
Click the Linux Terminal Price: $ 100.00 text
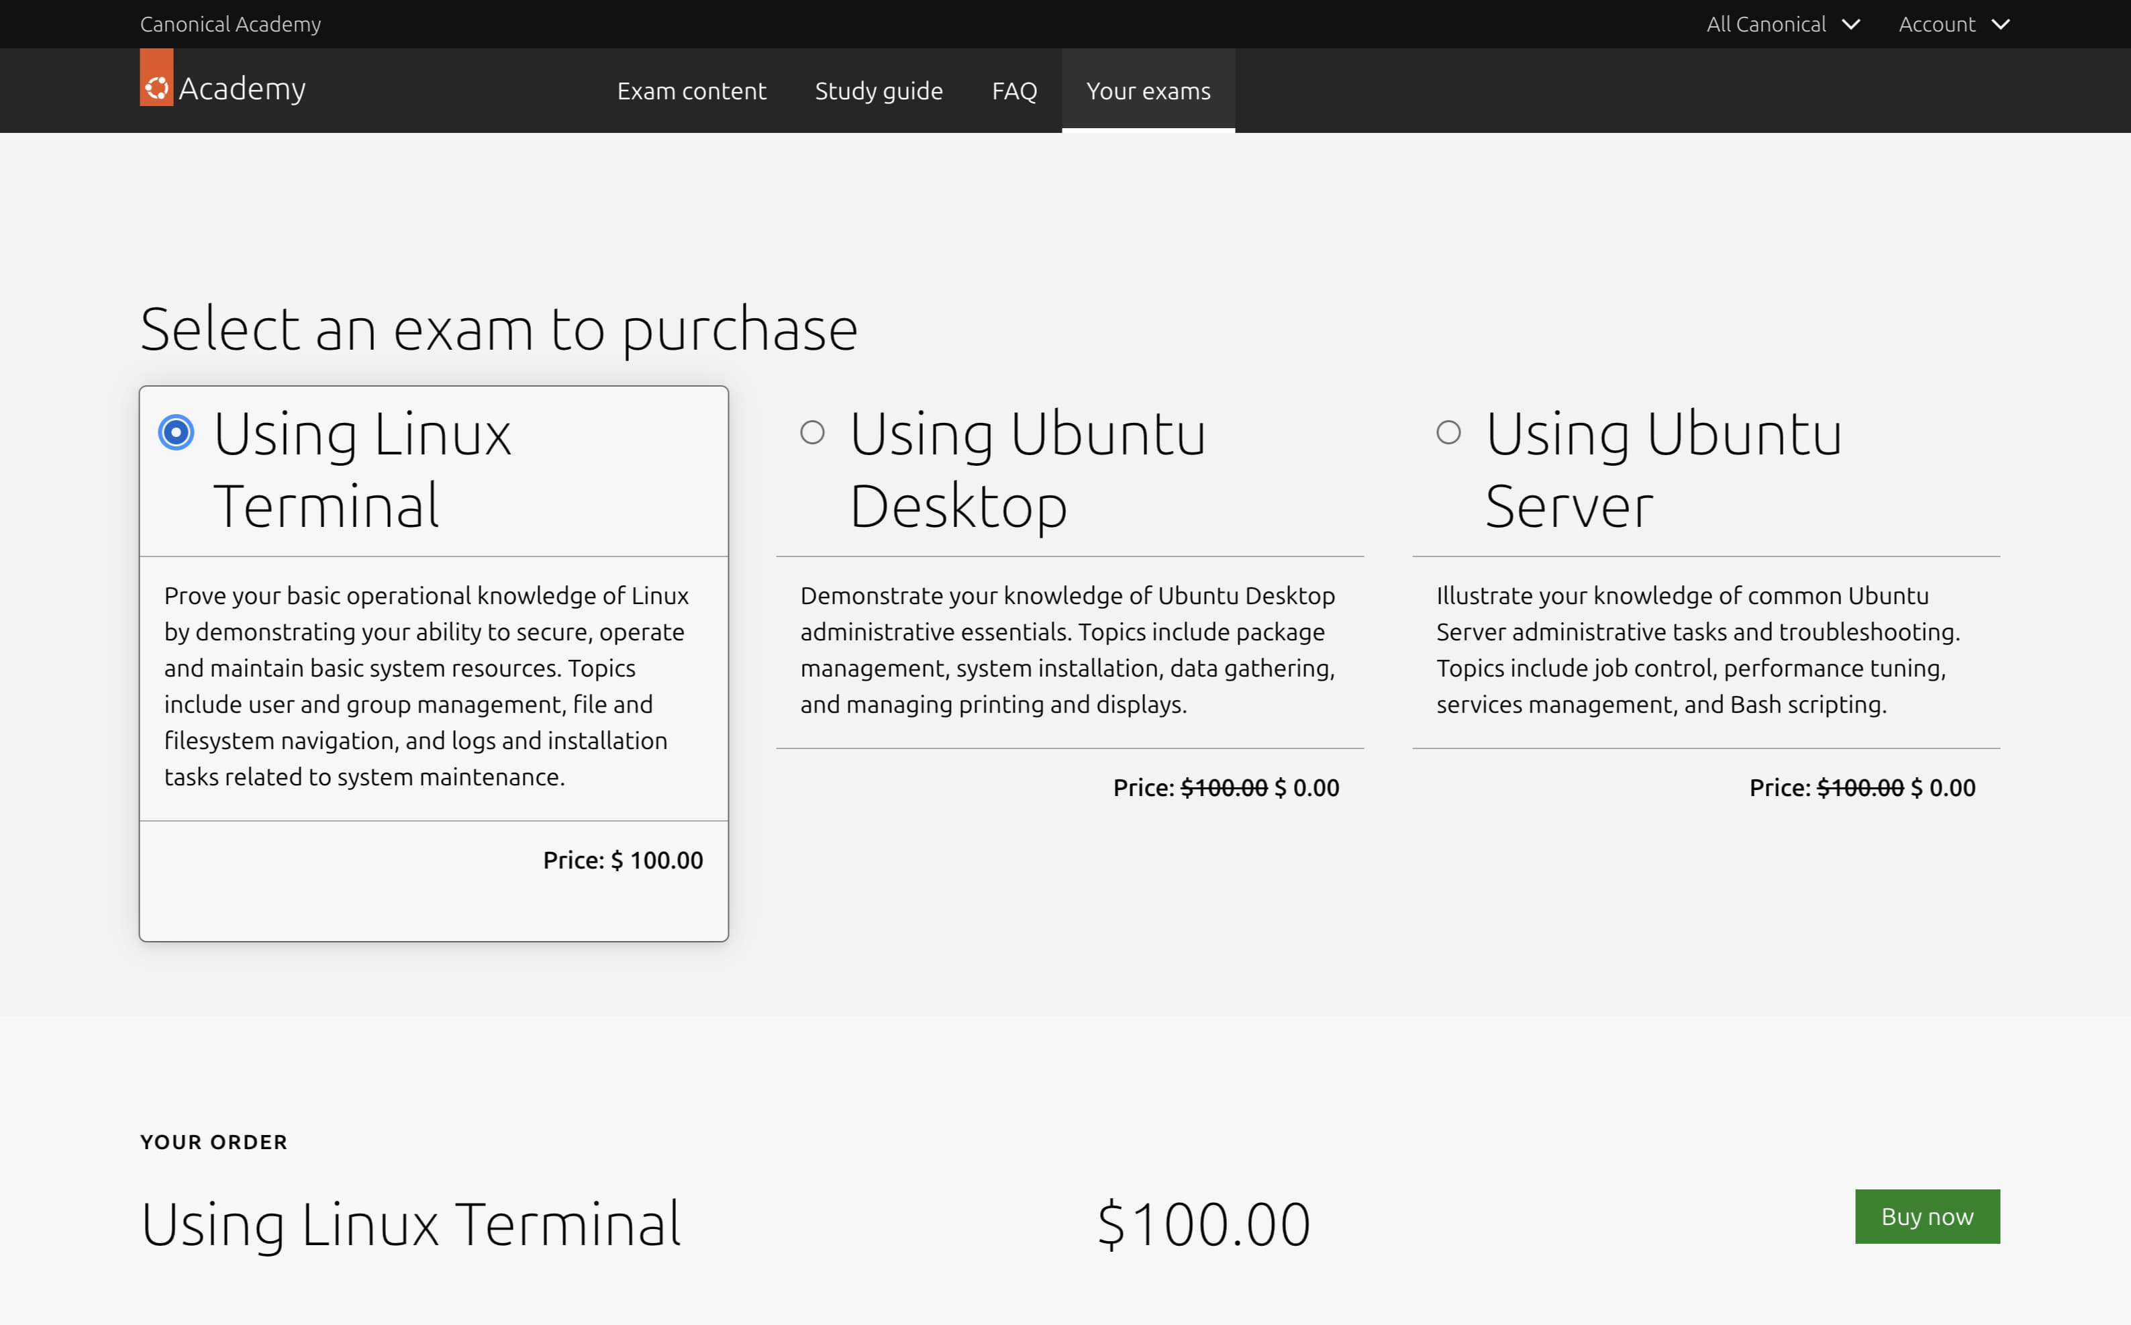click(x=623, y=861)
